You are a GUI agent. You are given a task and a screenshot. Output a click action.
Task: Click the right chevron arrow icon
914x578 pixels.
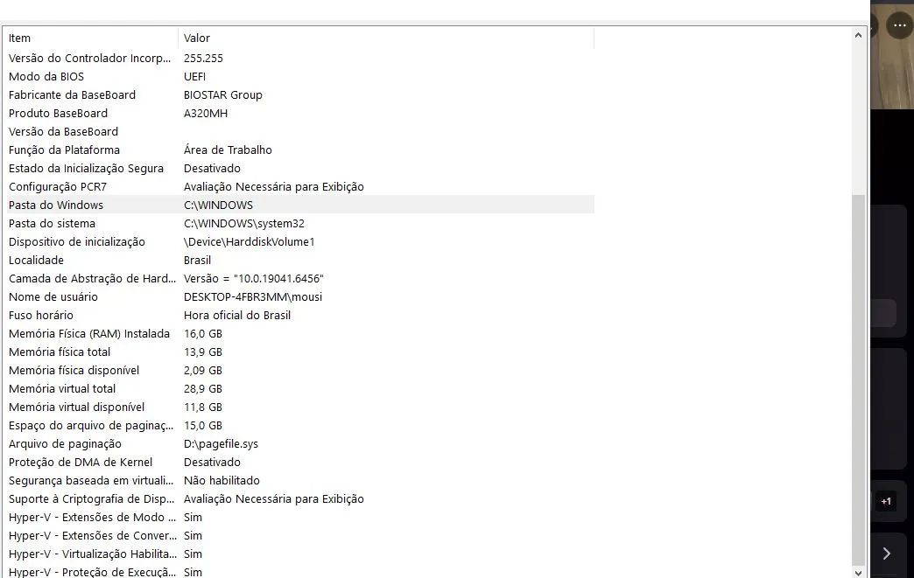[x=886, y=554]
